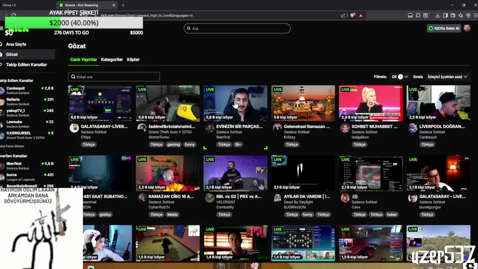Open the Leo AI sparkle icon
The height and width of the screenshot is (269, 478).
coord(461,15)
